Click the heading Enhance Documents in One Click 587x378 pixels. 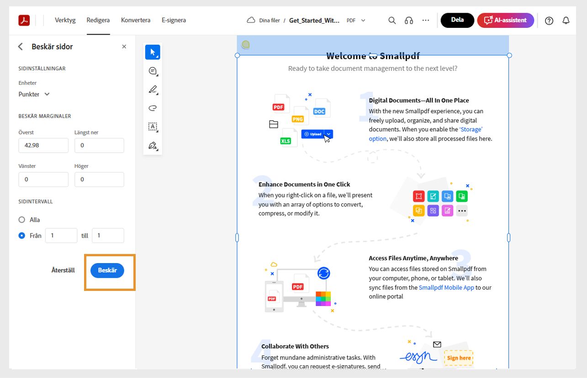click(304, 185)
